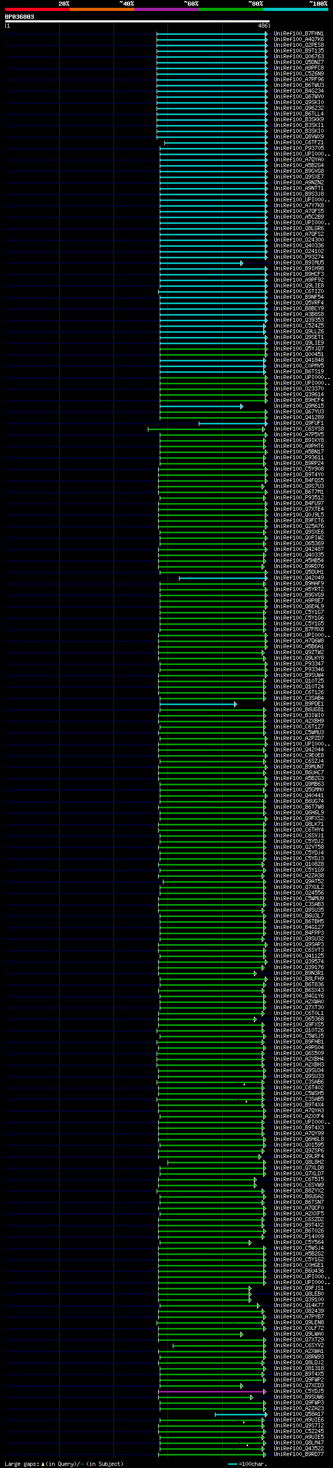
Task: Select hit label UniRef100_Q7XCD3
Action: pos(299,1386)
